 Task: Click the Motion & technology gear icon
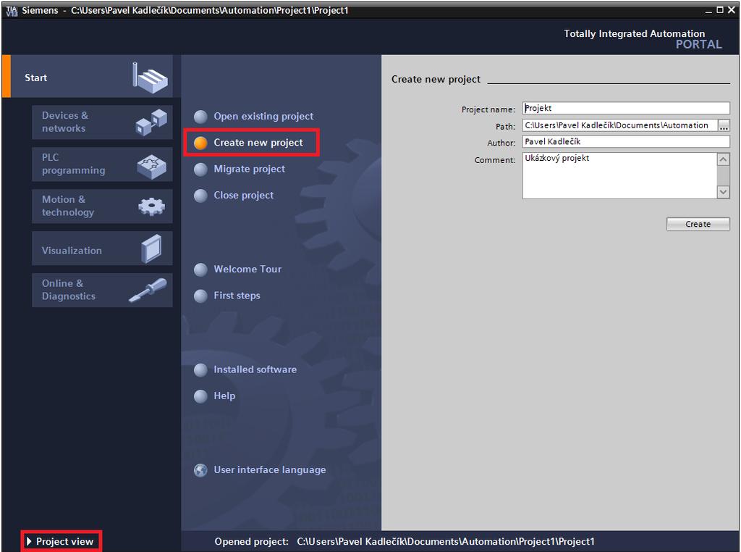coord(152,206)
